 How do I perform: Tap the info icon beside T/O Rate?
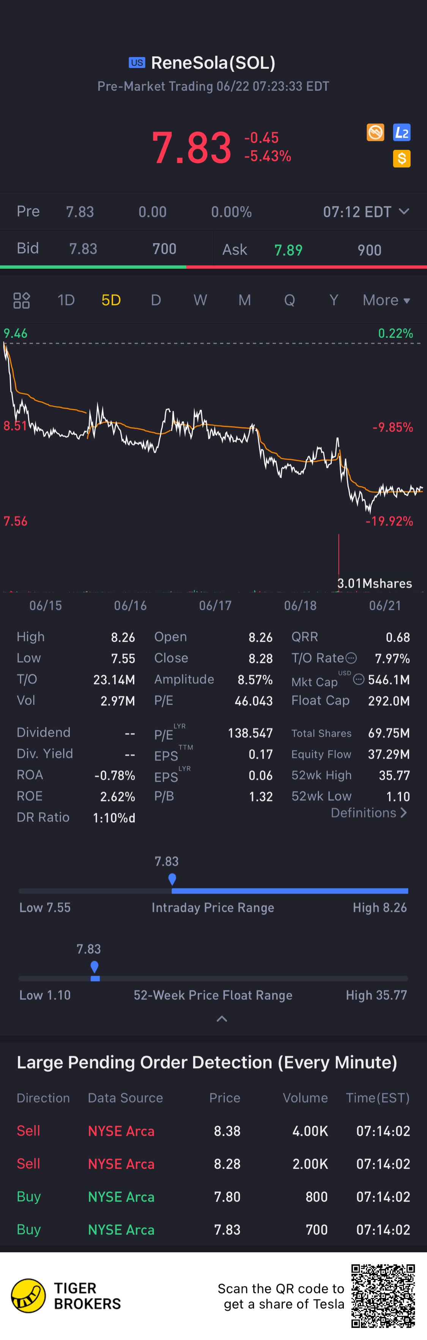point(351,658)
